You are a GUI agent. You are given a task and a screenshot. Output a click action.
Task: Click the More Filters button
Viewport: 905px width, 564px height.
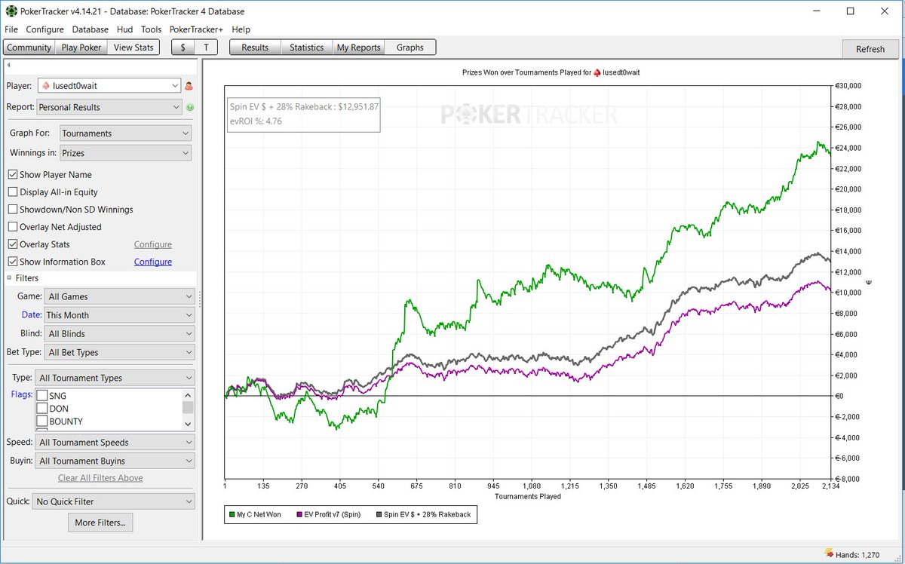100,522
